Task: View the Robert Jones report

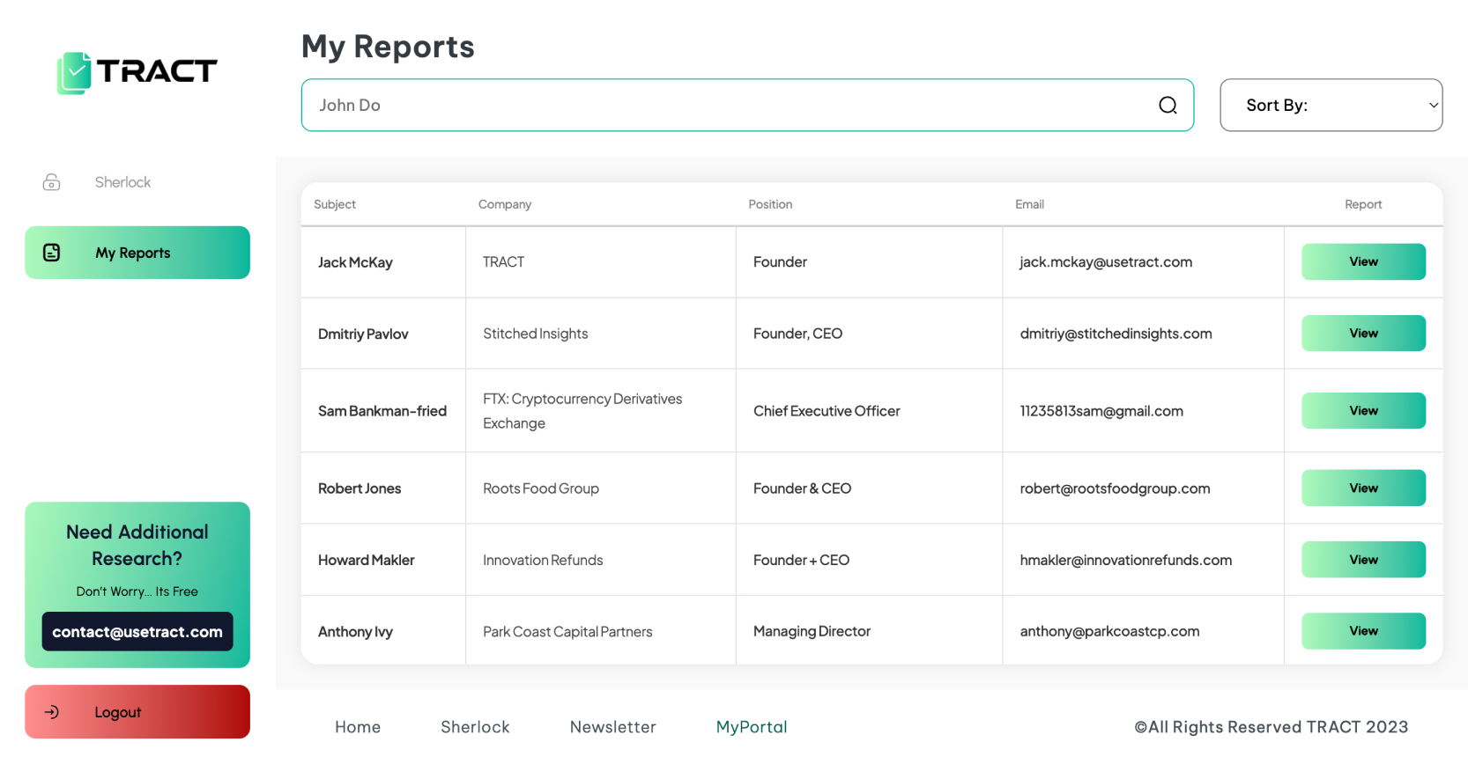Action: [1363, 489]
